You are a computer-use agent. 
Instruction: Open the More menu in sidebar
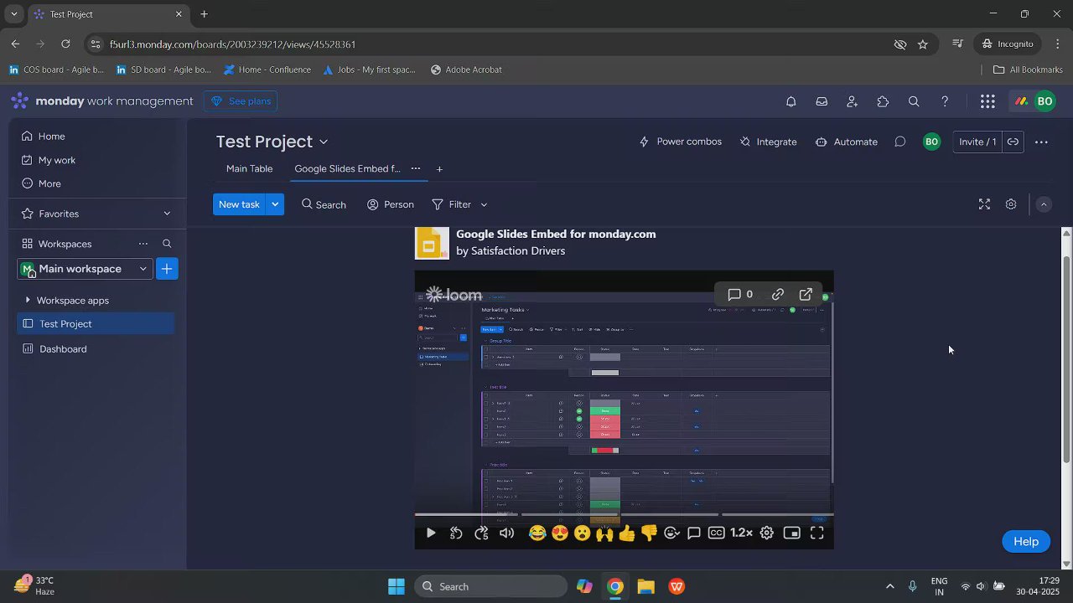[x=49, y=183]
